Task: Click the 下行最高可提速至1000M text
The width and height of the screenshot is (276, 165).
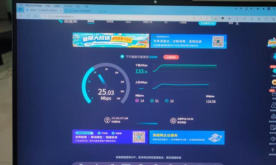Action: click(x=142, y=57)
